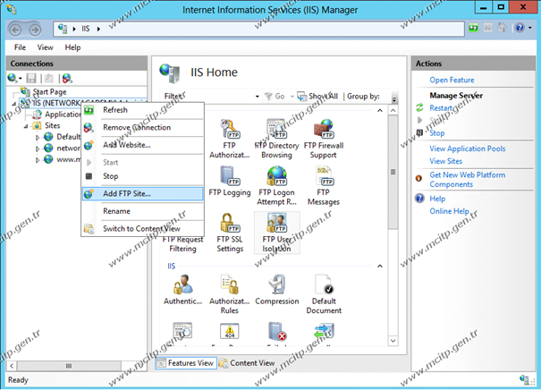Click the Connections pane horizontal scrollbar thumb
The height and width of the screenshot is (390, 541).
click(x=69, y=366)
